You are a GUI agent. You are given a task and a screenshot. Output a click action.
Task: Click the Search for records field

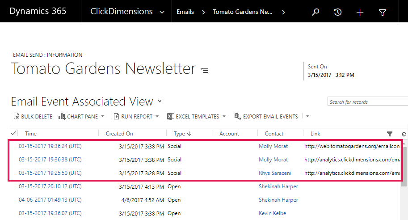[x=367, y=101]
